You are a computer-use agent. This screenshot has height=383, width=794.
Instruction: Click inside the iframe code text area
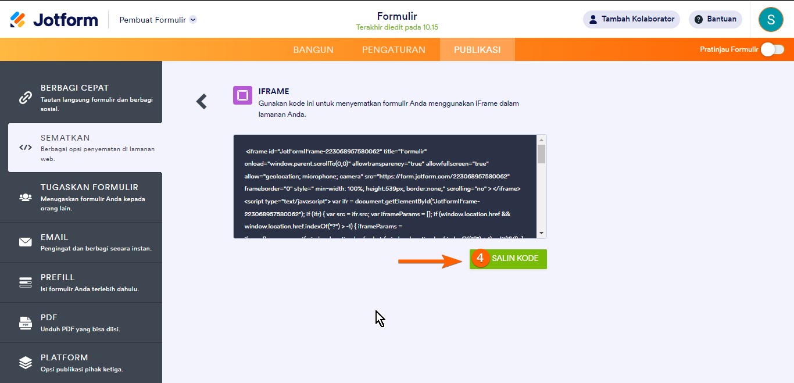click(384, 186)
